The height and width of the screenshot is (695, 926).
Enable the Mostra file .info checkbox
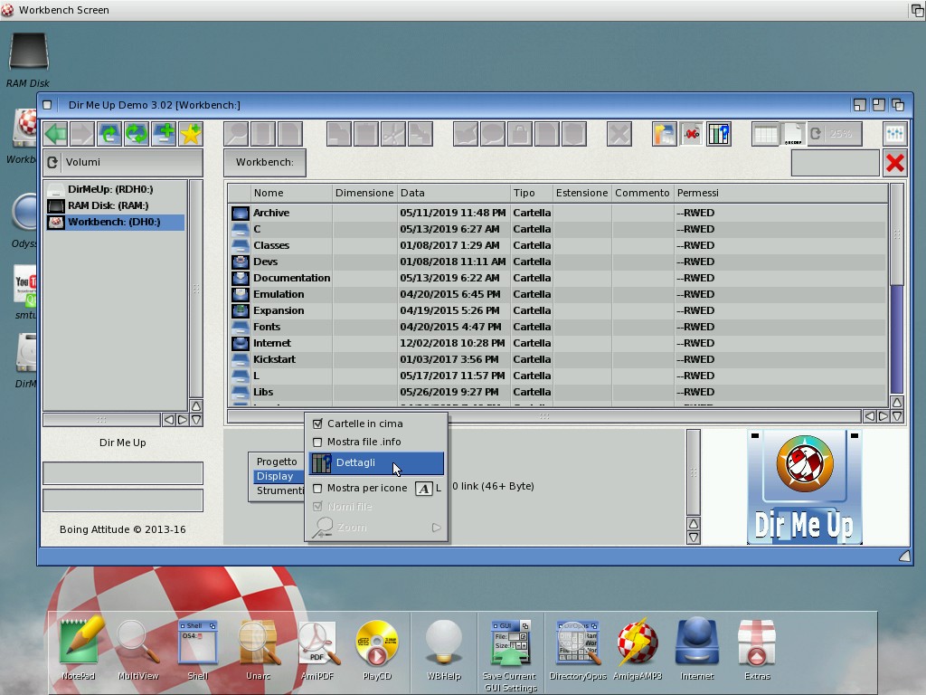[x=317, y=443]
